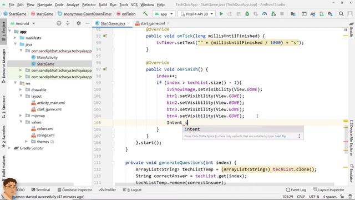355x200 pixels.
Task: Collapse the res folder
Action: click(x=15, y=83)
